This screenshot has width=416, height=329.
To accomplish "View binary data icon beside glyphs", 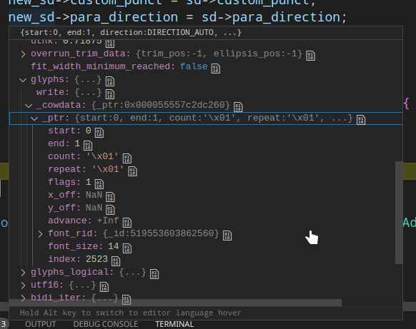I will click(x=110, y=81).
